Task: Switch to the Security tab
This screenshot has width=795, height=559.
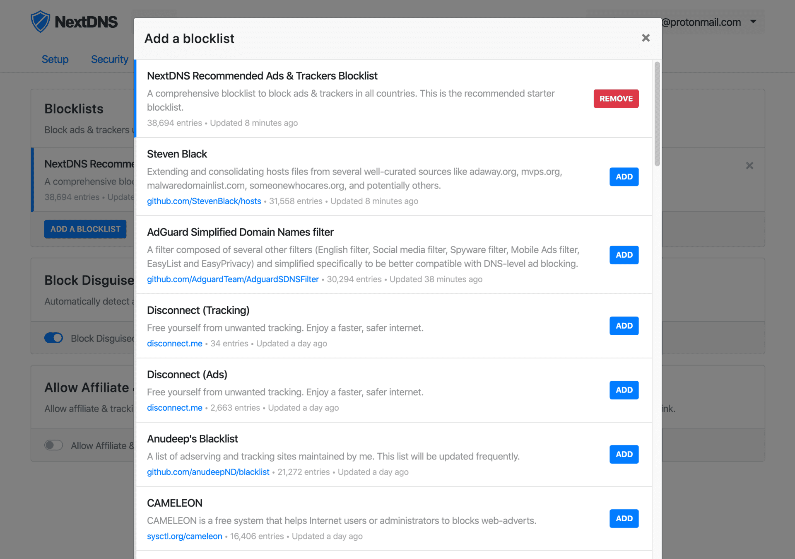Action: (109, 59)
